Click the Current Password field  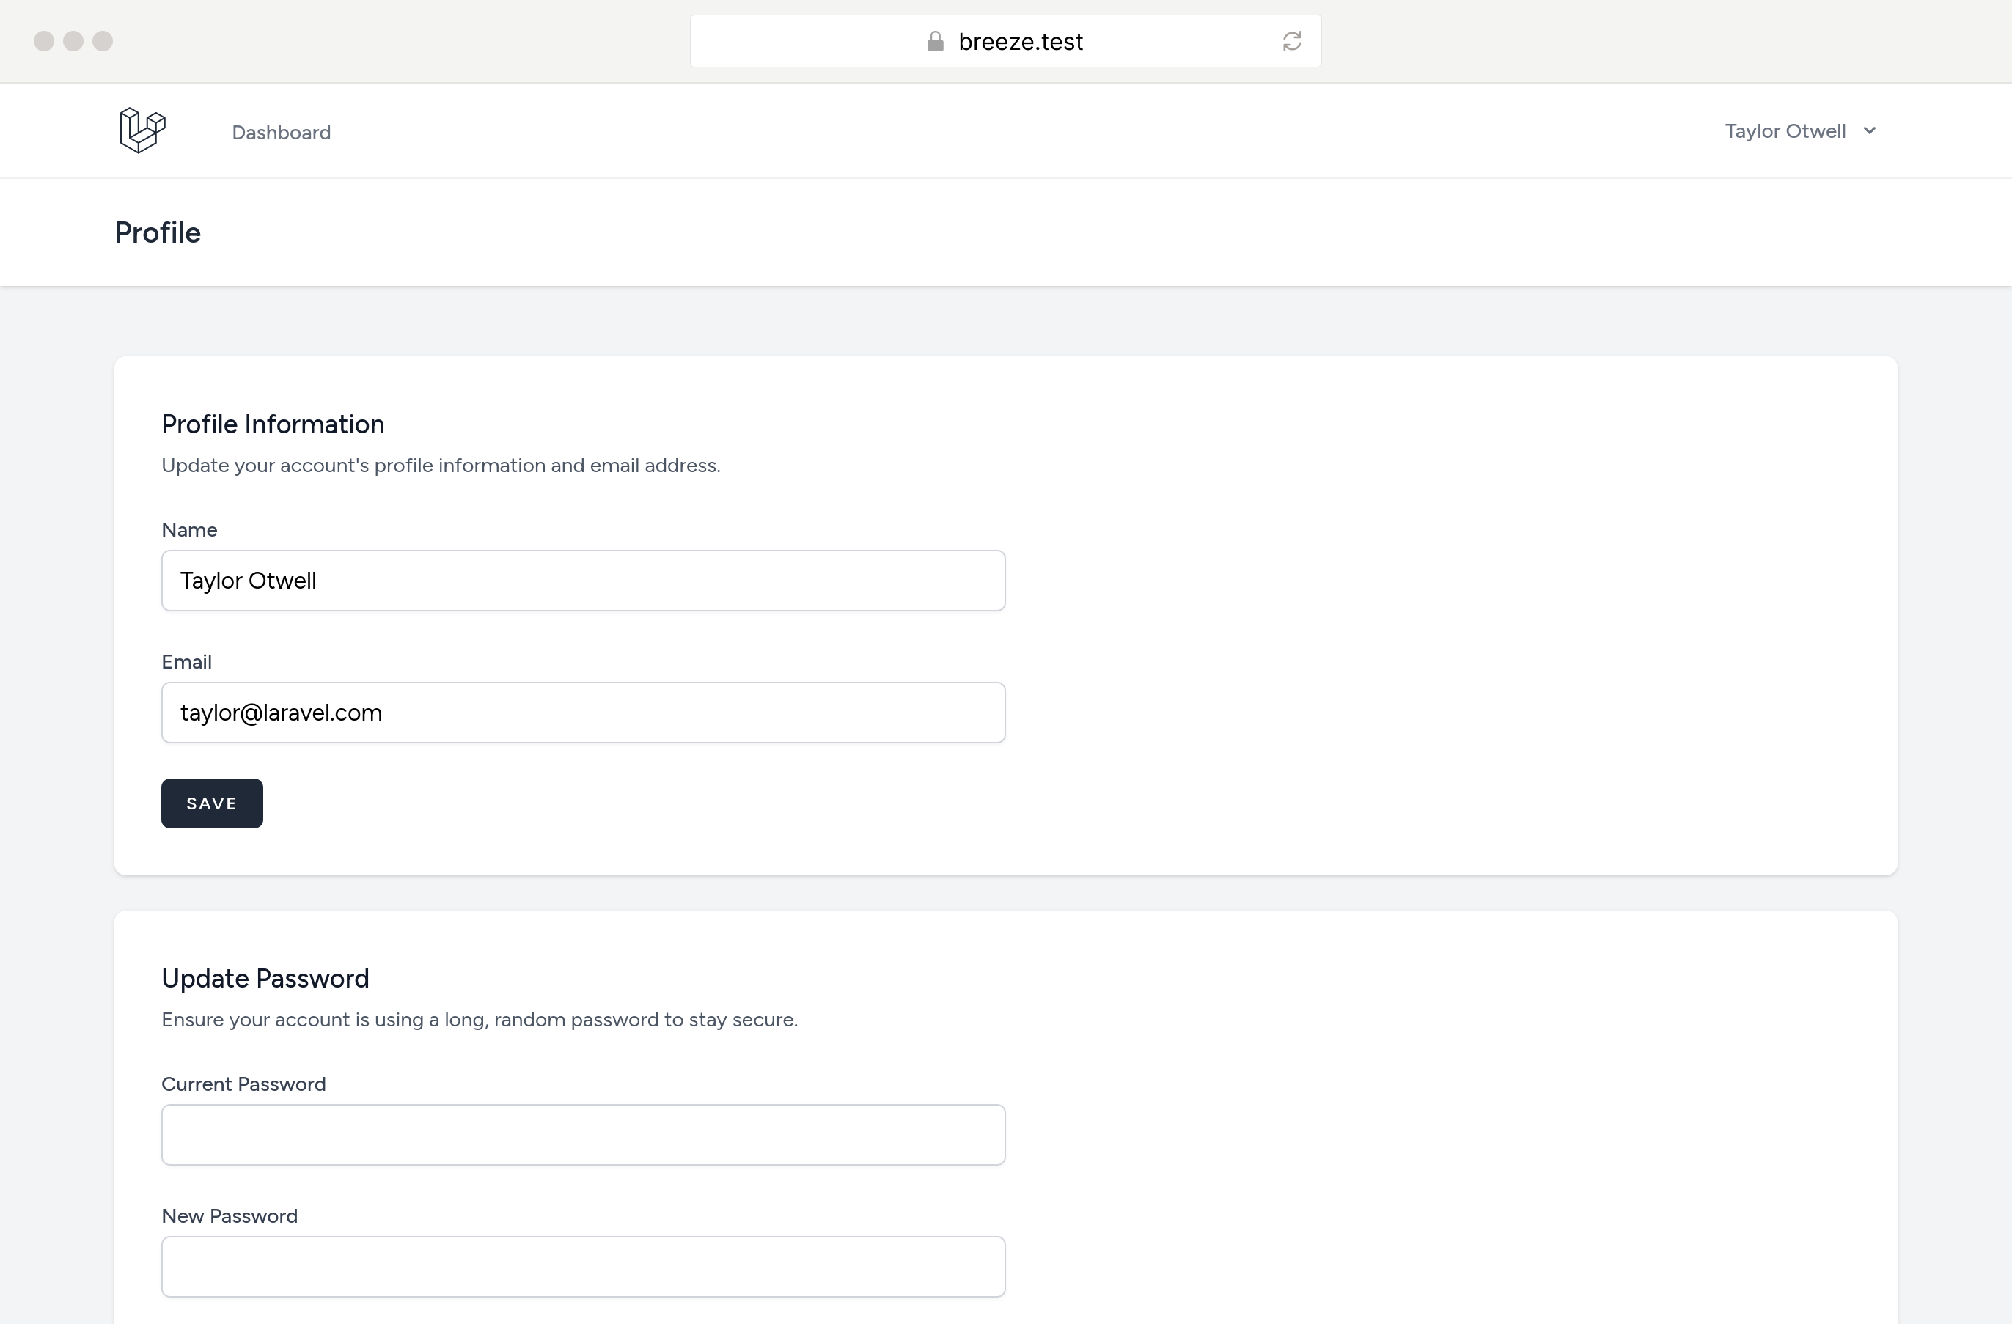click(x=582, y=1135)
